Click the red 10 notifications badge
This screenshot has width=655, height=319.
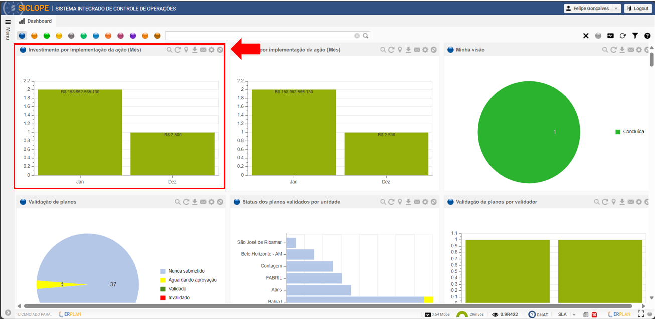tap(594, 315)
